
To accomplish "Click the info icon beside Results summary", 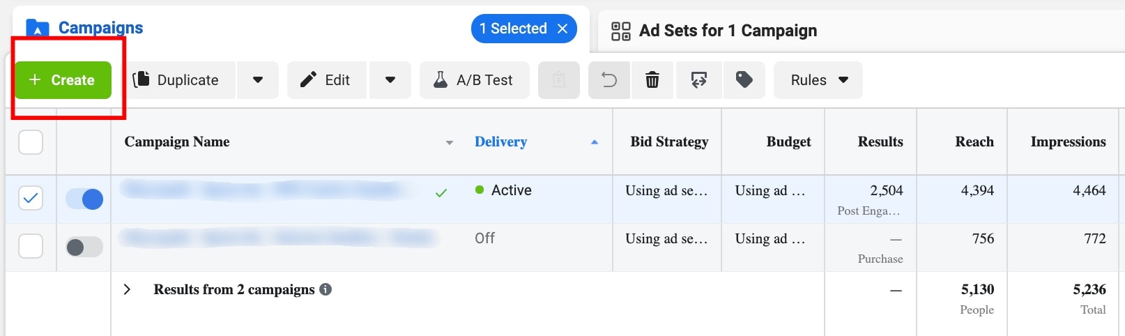I will (x=326, y=289).
